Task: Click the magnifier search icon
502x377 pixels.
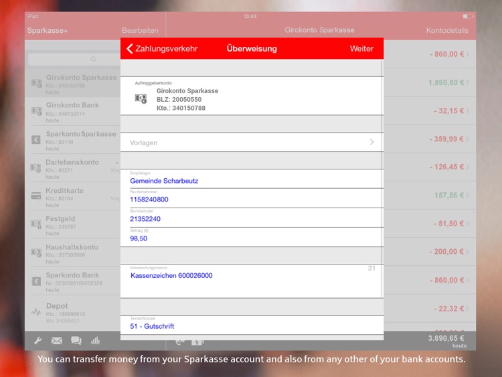Action: click(94, 59)
